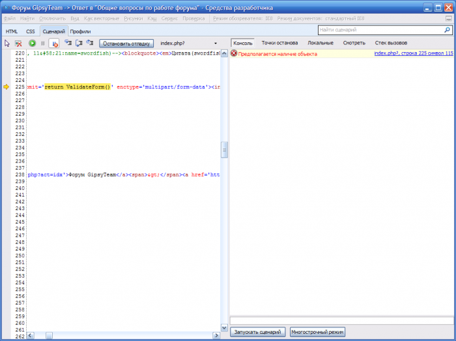Open Файл menu
This screenshot has height=341, width=456.
pos(10,19)
